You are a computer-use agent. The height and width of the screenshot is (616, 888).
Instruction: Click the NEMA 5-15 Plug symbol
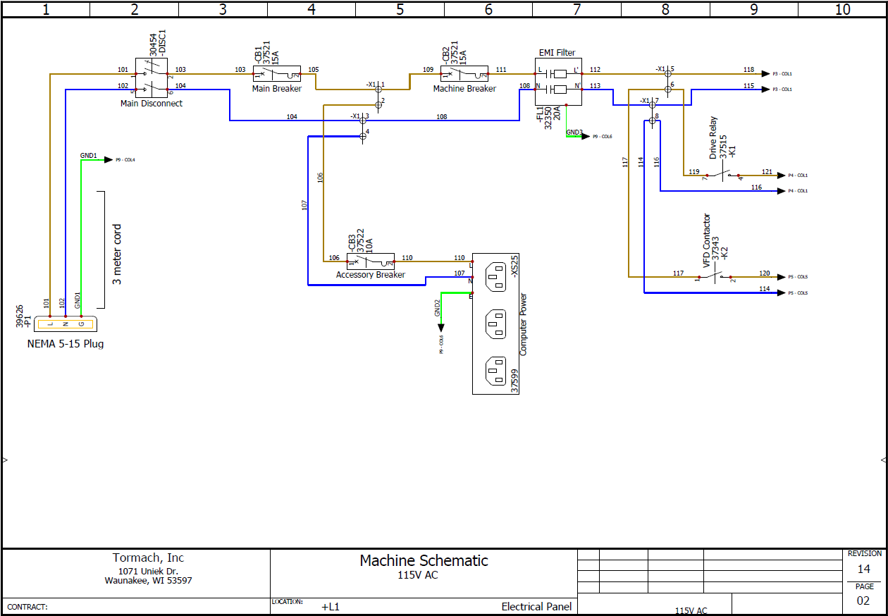pyautogui.click(x=65, y=323)
